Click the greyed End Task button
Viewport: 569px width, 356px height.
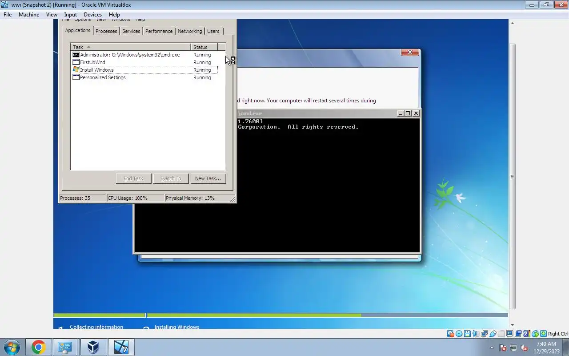[133, 178]
